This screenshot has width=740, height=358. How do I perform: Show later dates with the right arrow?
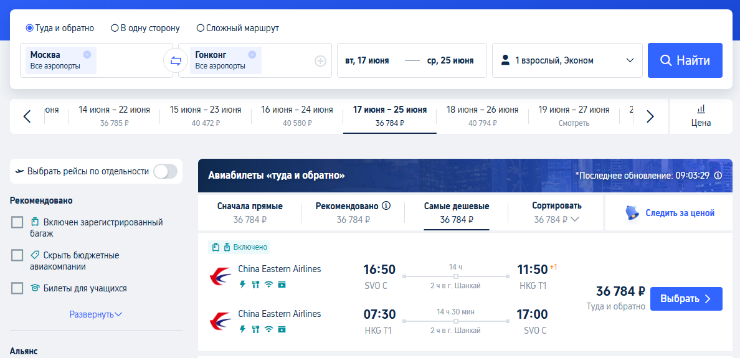(650, 116)
